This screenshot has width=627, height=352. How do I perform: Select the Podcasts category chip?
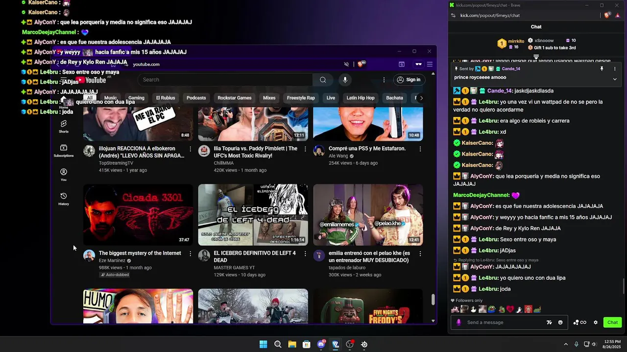click(x=196, y=98)
